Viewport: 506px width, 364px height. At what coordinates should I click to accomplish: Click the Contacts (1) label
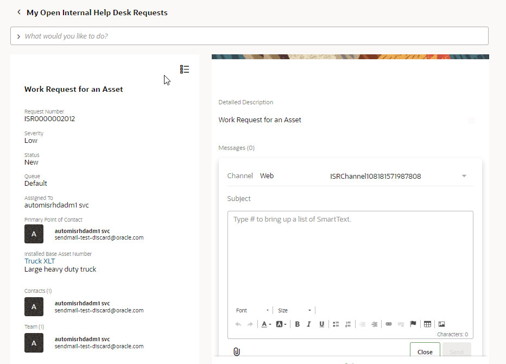[x=38, y=291]
